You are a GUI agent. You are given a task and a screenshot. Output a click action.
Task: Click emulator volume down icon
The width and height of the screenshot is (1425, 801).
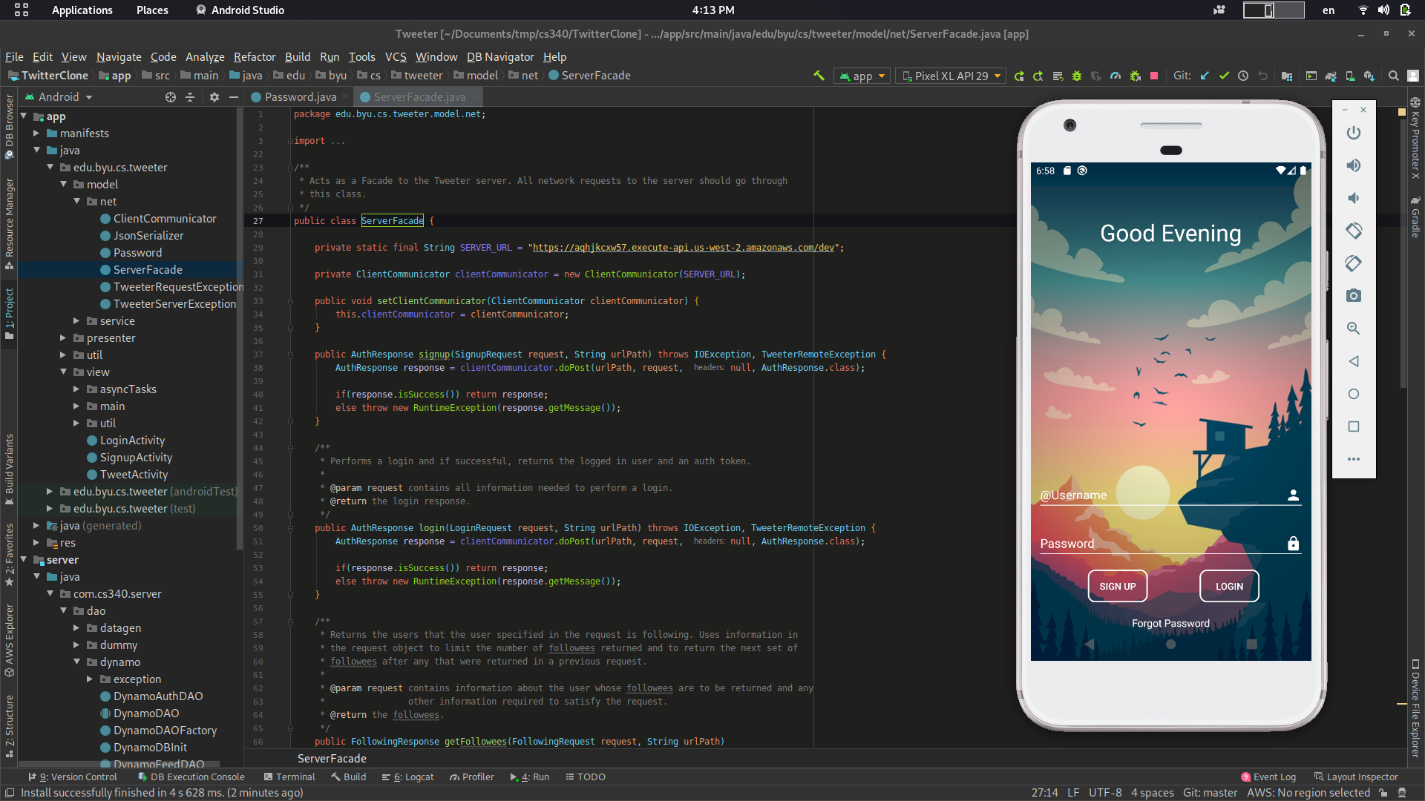(1354, 198)
